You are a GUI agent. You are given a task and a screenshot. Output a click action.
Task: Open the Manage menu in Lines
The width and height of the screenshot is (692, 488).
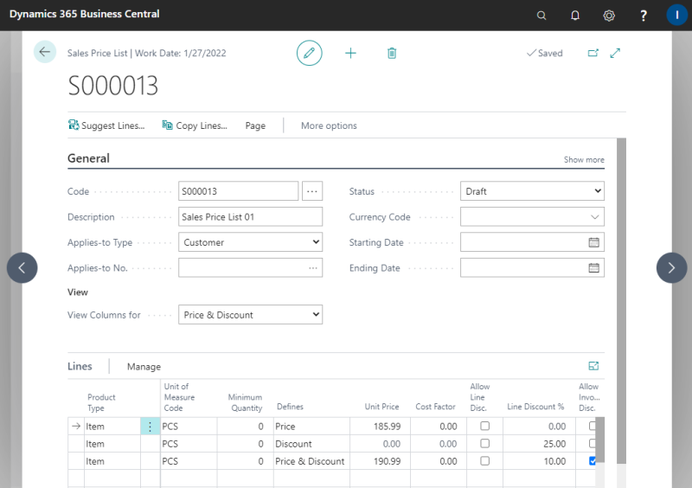144,367
